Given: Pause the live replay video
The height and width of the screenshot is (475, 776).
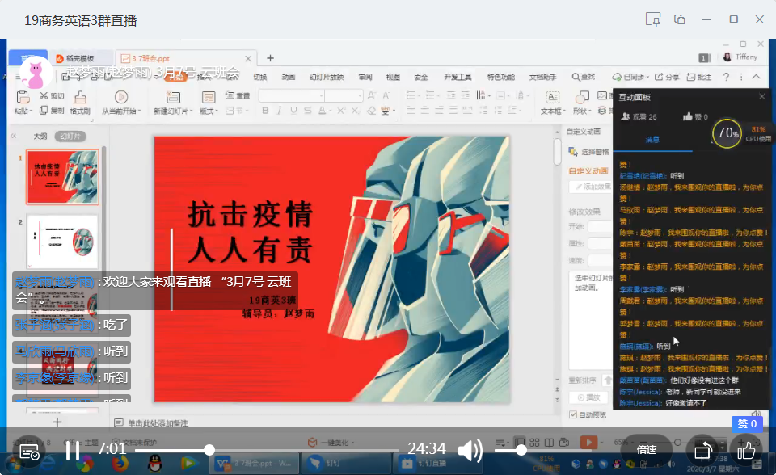Looking at the screenshot, I should (x=72, y=450).
